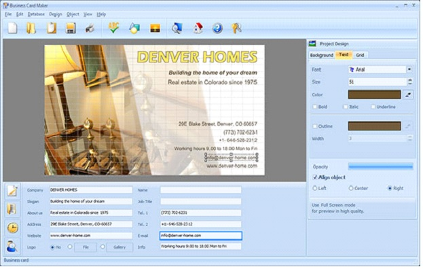423x269 pixels.
Task: Click the shapes tool icon
Action: point(134,29)
